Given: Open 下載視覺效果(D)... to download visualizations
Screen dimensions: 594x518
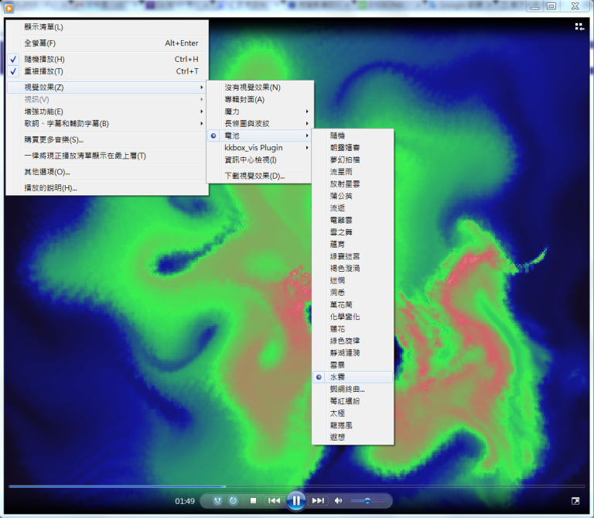Looking at the screenshot, I should pyautogui.click(x=255, y=176).
